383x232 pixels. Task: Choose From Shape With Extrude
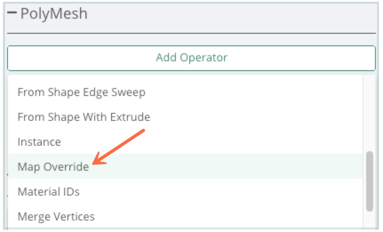(x=84, y=117)
